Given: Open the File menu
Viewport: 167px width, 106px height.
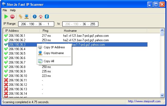Looking at the screenshot, I should pos(5,10).
